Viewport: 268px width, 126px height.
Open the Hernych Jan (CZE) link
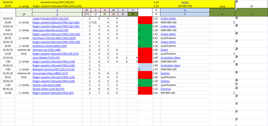click(x=47, y=50)
